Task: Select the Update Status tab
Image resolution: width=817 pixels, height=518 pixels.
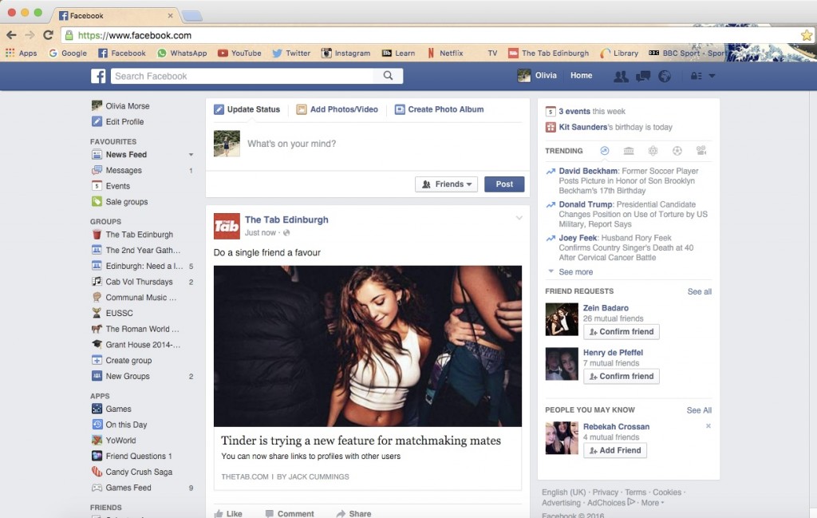Action: (x=247, y=109)
